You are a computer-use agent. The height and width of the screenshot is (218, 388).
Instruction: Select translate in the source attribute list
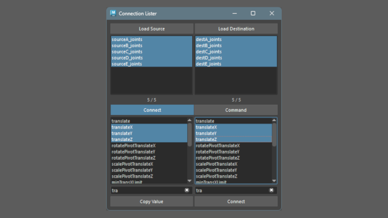pos(149,121)
